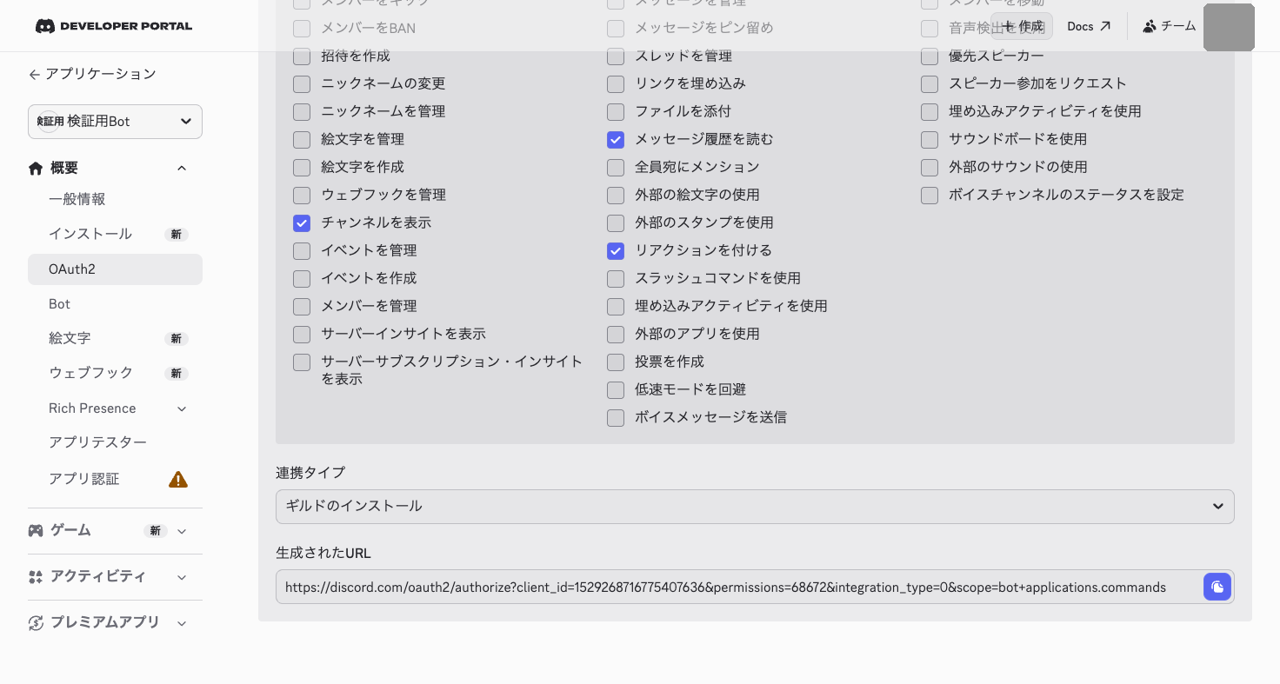
Task: Click the back arrow to アプリケーション
Action: coord(35,75)
